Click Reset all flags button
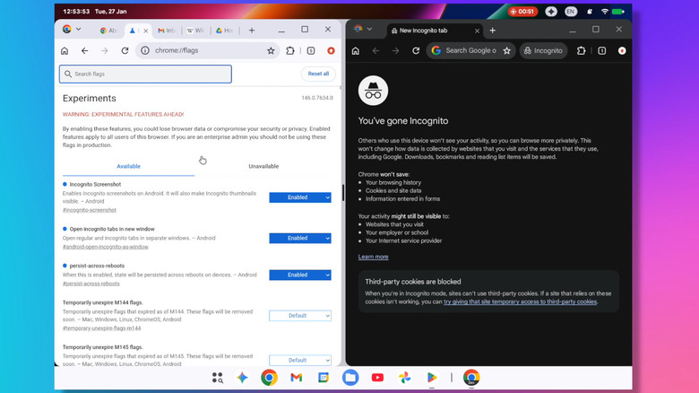 [x=318, y=74]
